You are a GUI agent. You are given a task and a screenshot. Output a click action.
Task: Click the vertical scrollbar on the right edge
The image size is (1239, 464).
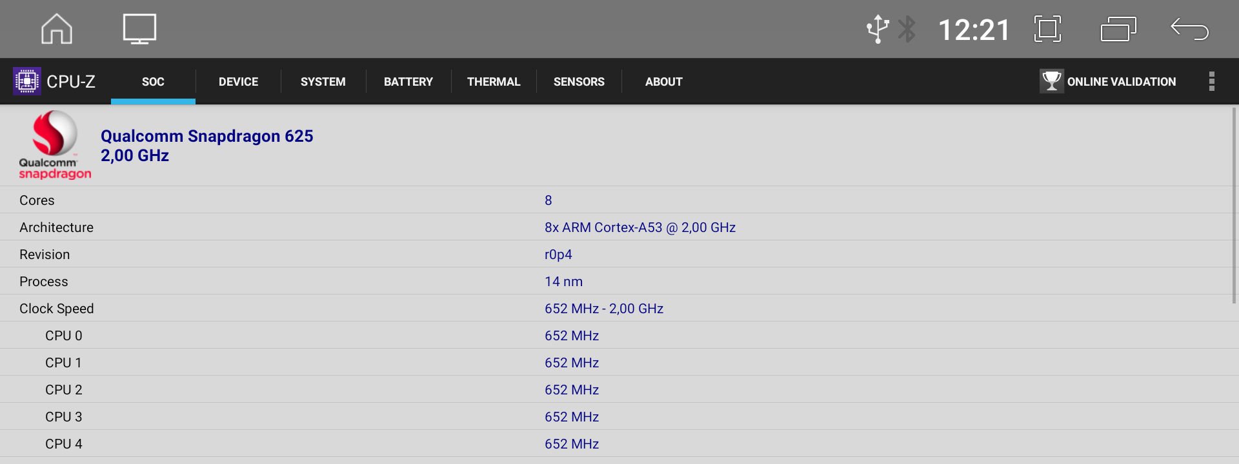click(1234, 205)
